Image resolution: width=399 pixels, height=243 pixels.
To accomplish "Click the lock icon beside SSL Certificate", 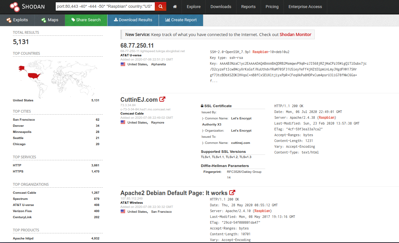I will tap(202, 106).
